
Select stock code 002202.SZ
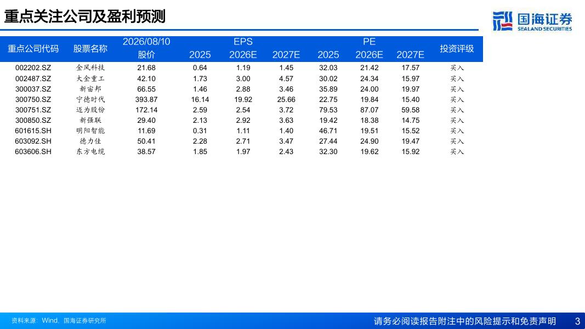(x=33, y=68)
